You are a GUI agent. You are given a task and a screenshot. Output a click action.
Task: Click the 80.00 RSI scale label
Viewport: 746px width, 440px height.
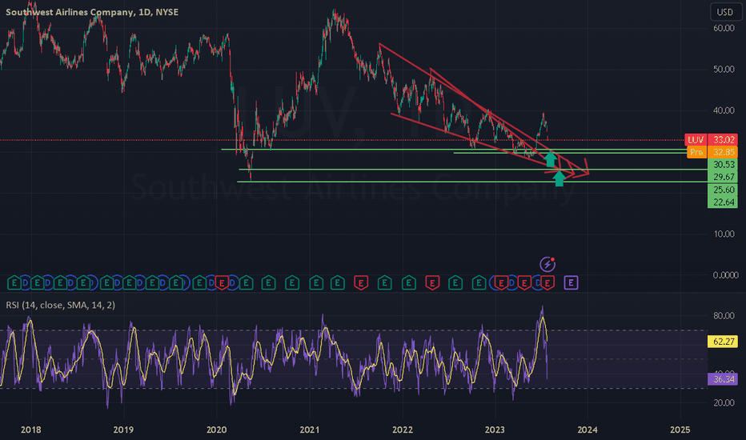[x=724, y=315]
